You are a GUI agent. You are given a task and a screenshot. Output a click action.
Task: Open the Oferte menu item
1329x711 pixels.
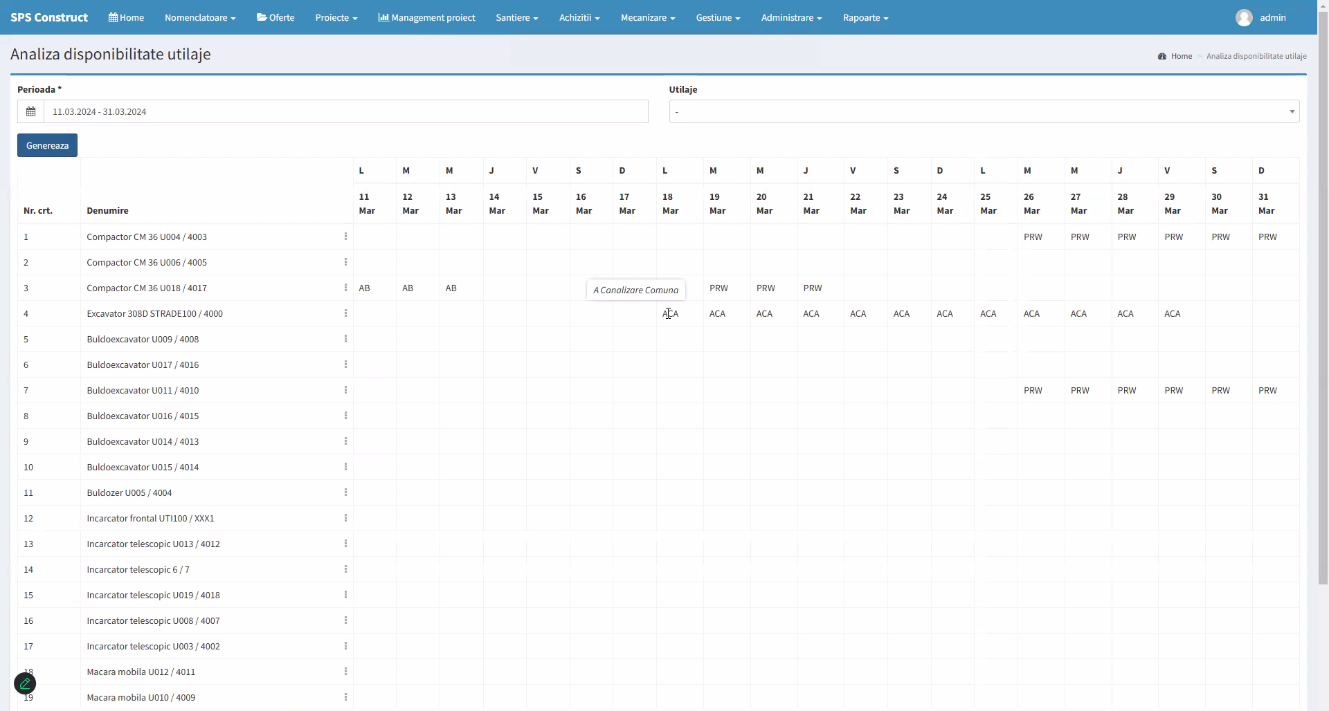(275, 17)
